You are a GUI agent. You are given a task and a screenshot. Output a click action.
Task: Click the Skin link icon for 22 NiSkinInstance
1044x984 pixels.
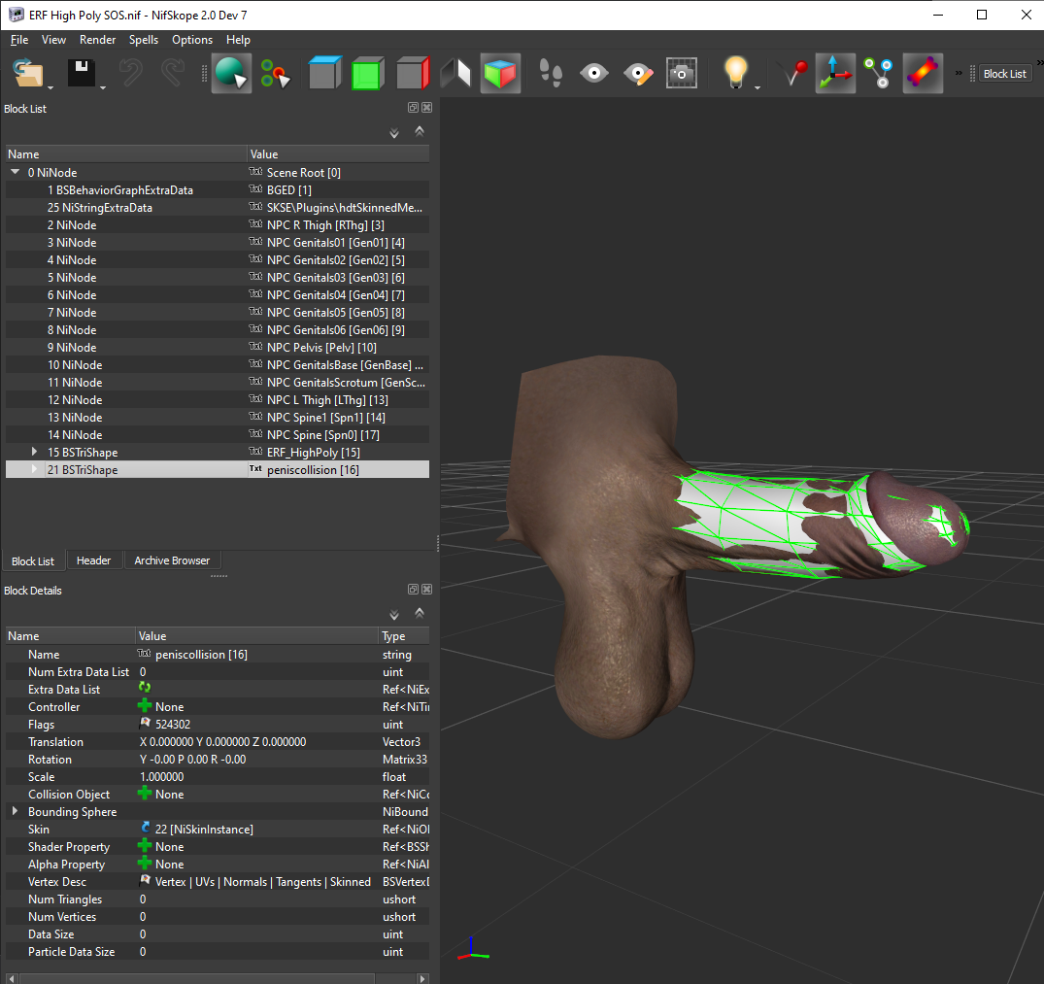[x=145, y=828]
